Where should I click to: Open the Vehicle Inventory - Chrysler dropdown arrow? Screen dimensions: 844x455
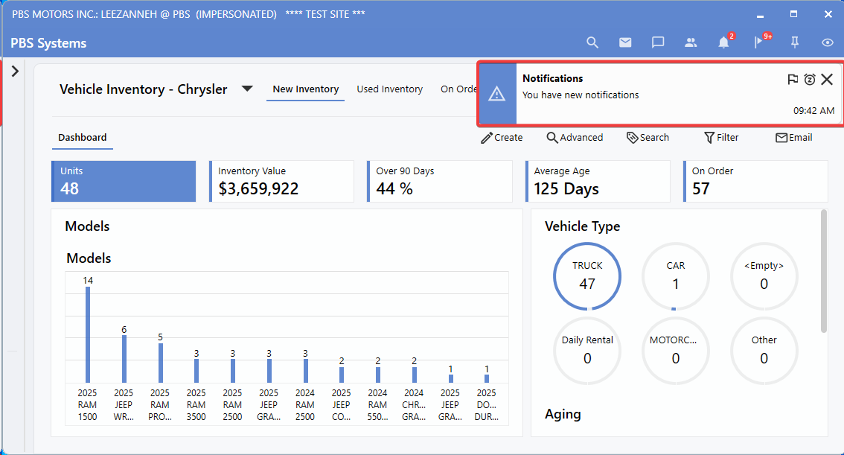[x=247, y=89]
